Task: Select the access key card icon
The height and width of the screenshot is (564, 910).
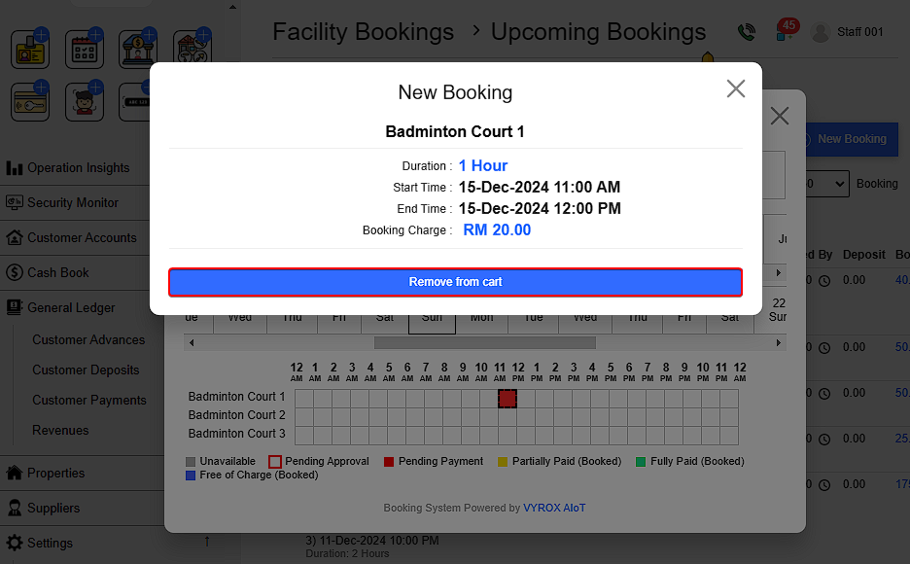Action: pyautogui.click(x=30, y=102)
